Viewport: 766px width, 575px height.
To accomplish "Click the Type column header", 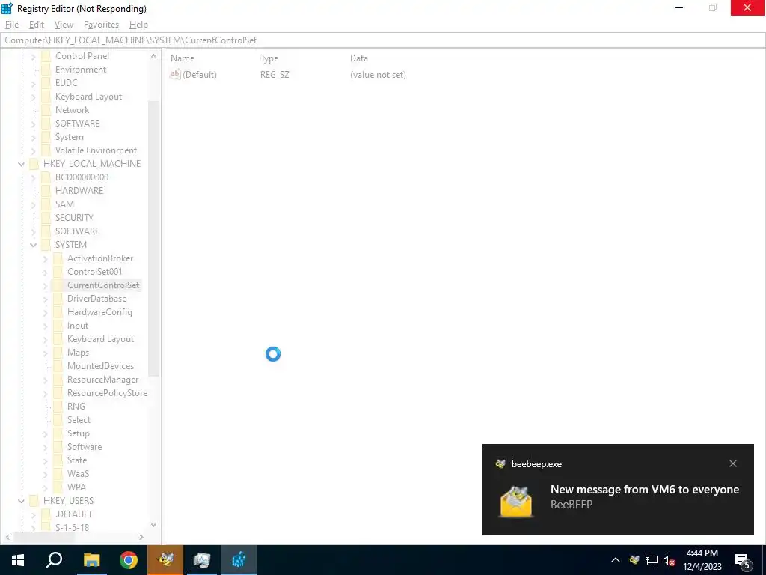I will coord(269,58).
